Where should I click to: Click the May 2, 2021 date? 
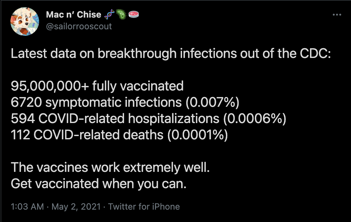point(76,207)
